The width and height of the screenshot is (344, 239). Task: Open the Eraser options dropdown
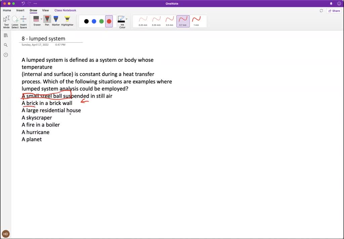pos(41,19)
